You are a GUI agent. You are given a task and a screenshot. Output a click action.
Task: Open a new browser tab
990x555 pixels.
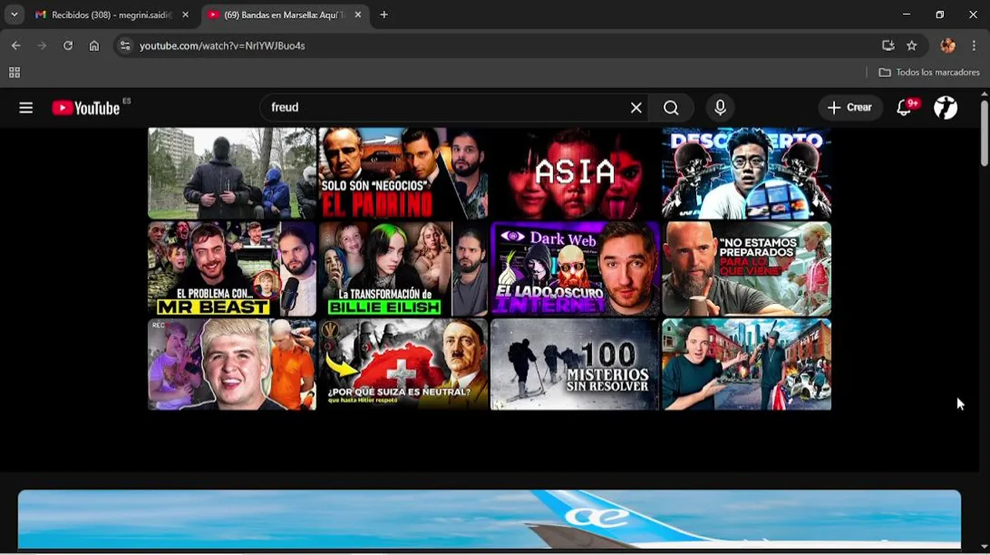point(384,15)
